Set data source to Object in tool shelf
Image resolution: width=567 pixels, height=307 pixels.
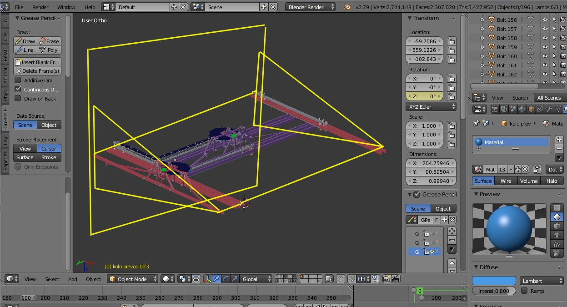point(49,125)
